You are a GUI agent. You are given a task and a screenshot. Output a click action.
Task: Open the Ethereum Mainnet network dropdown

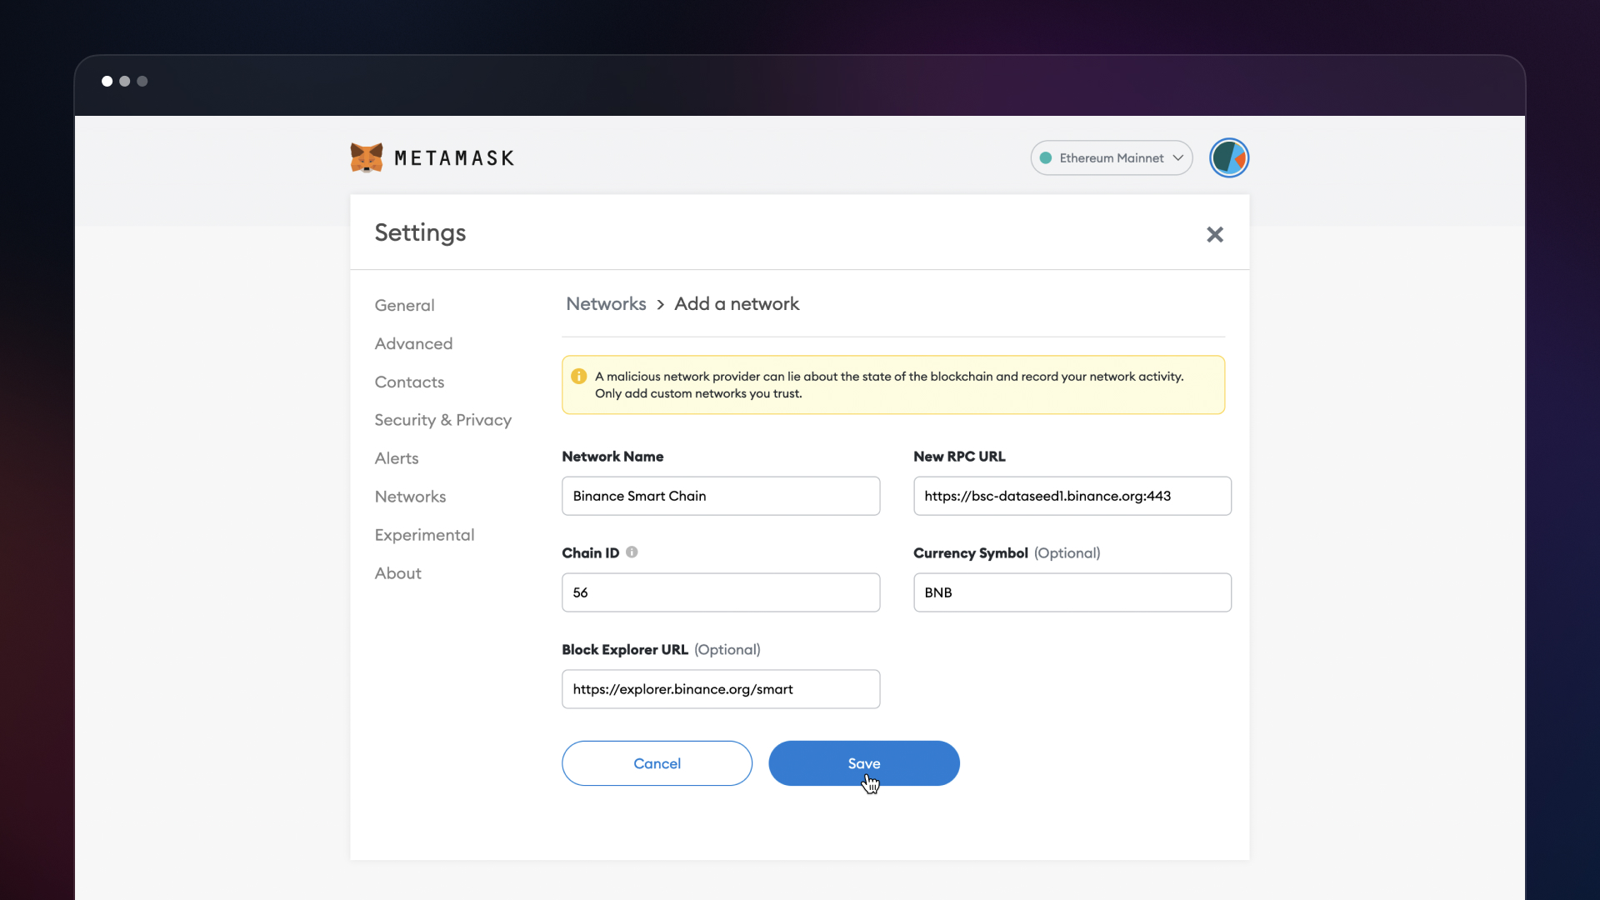(1112, 157)
